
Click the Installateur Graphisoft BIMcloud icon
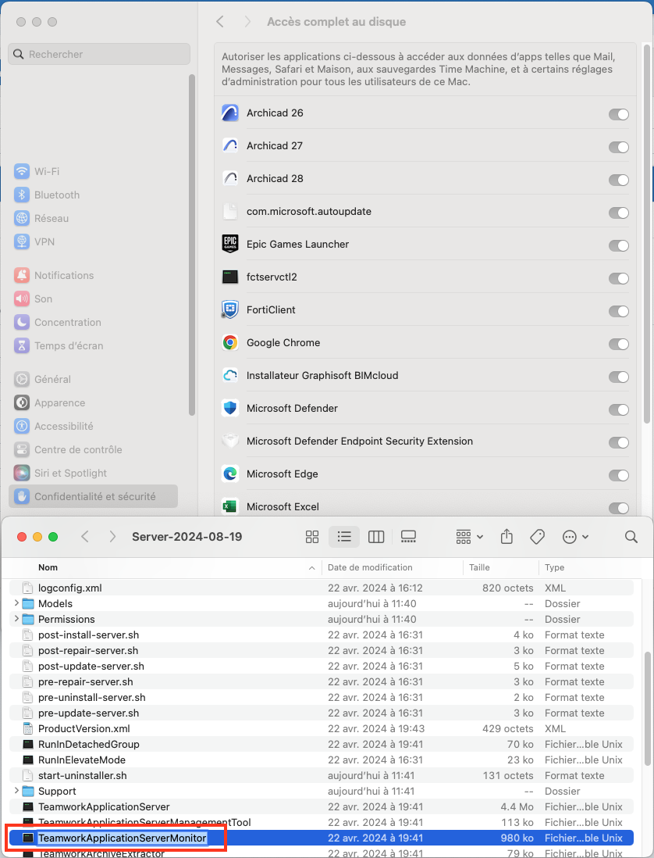click(230, 376)
